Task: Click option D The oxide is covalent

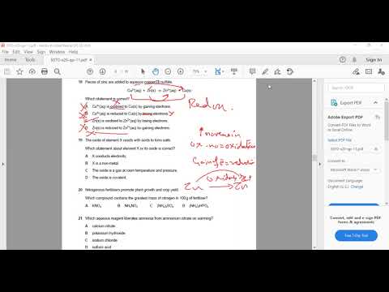Action: point(105,178)
